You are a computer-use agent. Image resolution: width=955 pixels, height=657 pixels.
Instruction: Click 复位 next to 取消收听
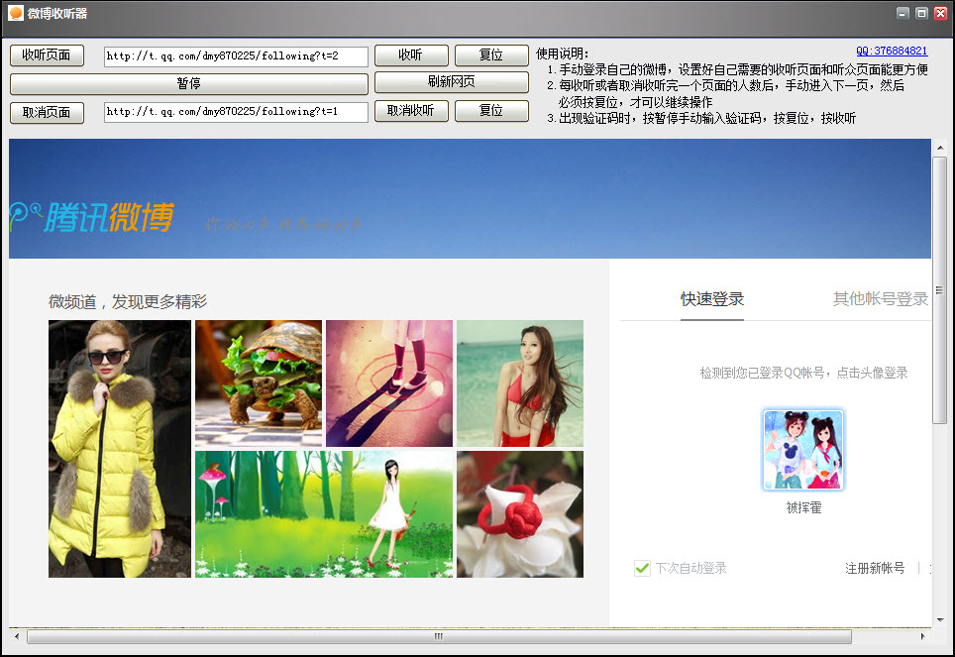(491, 111)
